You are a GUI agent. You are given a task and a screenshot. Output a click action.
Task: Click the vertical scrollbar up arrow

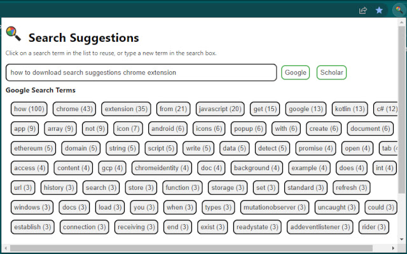[x=402, y=22]
